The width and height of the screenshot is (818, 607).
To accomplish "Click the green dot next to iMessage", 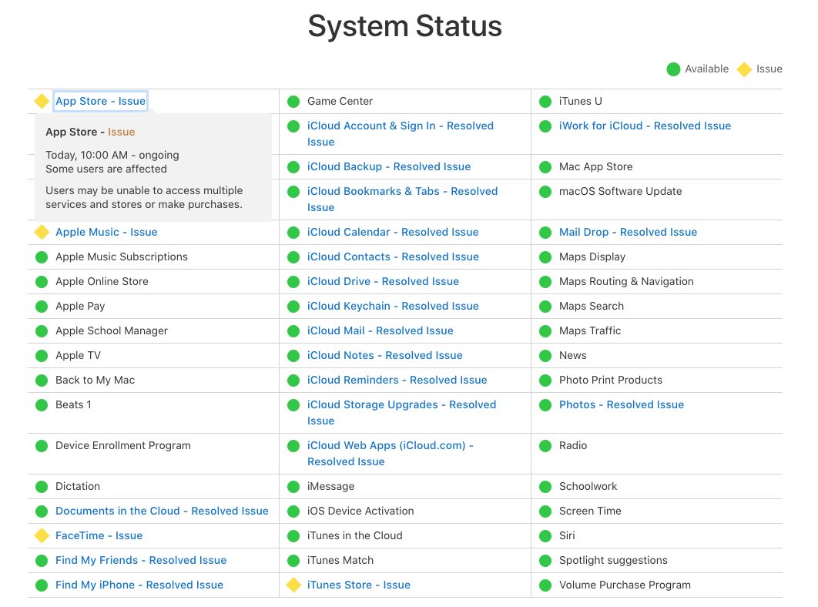I will pos(293,487).
